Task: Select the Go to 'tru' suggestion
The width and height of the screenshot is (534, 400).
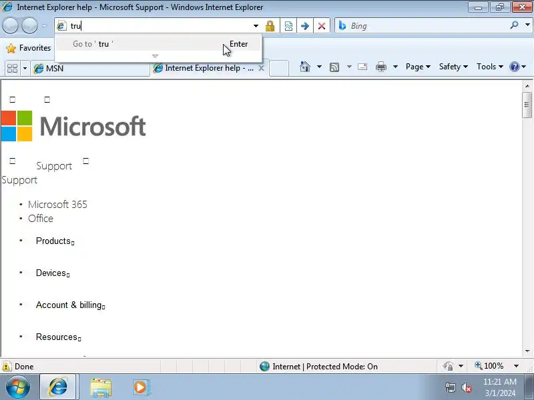Action: (159, 44)
